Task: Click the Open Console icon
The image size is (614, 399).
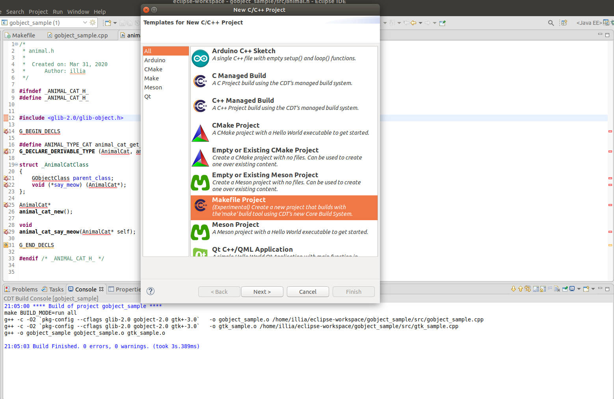Action: (x=586, y=289)
